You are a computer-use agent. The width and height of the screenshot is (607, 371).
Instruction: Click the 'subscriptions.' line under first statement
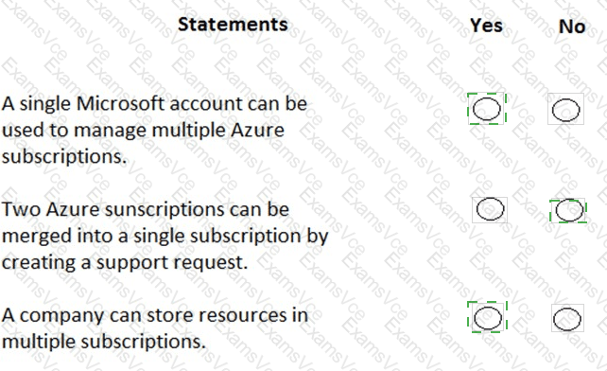pos(64,157)
